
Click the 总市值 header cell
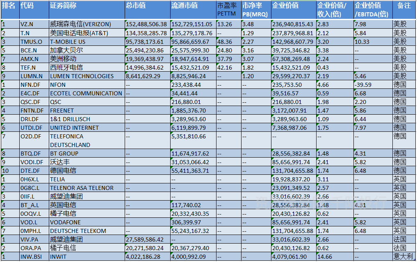[148, 10]
